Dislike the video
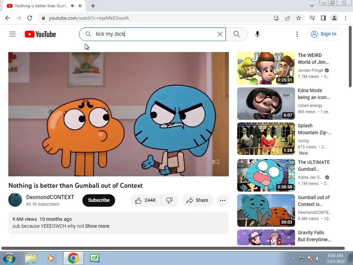The image size is (353, 265). pyautogui.click(x=169, y=200)
